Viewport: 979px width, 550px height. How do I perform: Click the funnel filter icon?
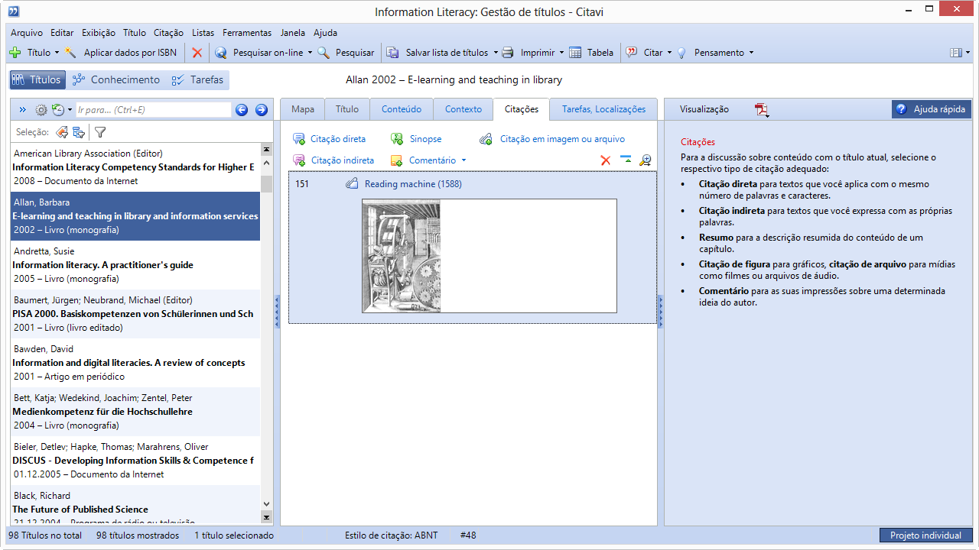click(x=100, y=132)
